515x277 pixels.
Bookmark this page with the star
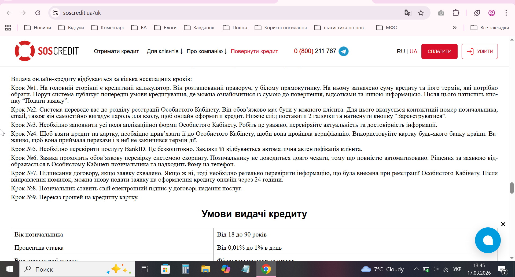point(421,13)
